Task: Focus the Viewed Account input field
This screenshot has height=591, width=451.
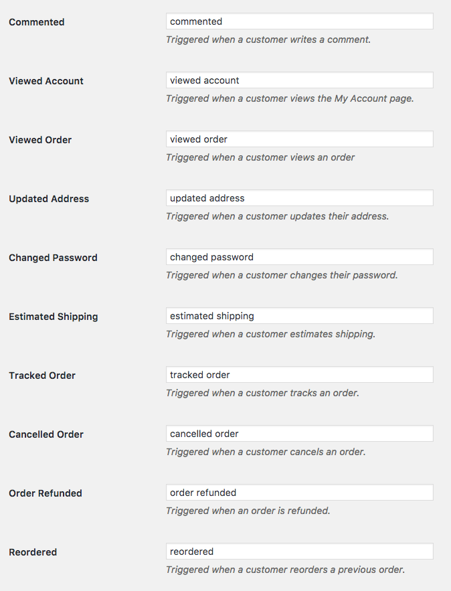Action: tap(300, 80)
